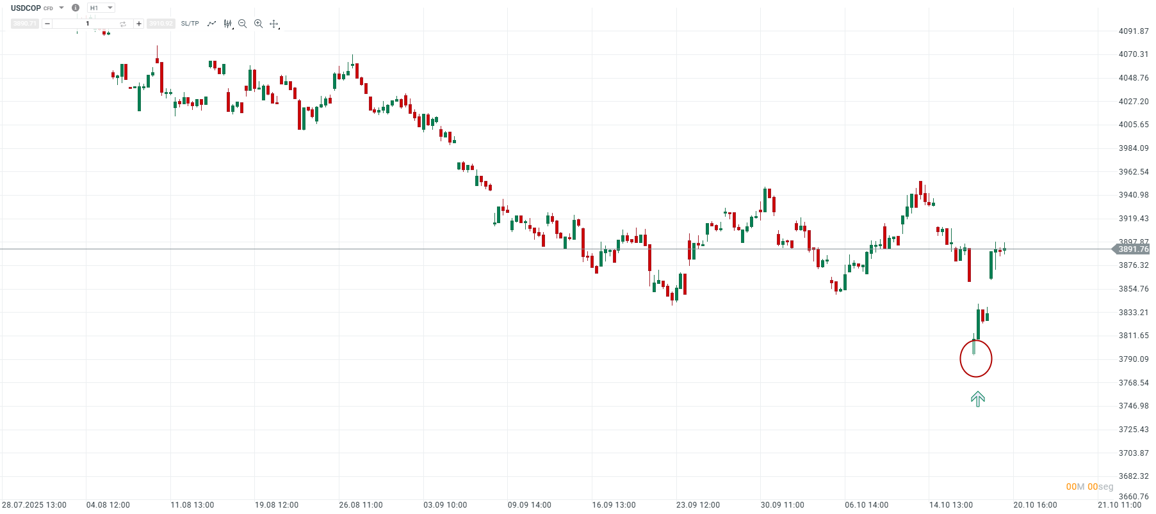The height and width of the screenshot is (514, 1156).
Task: Toggle the SL/TP option
Action: point(190,24)
